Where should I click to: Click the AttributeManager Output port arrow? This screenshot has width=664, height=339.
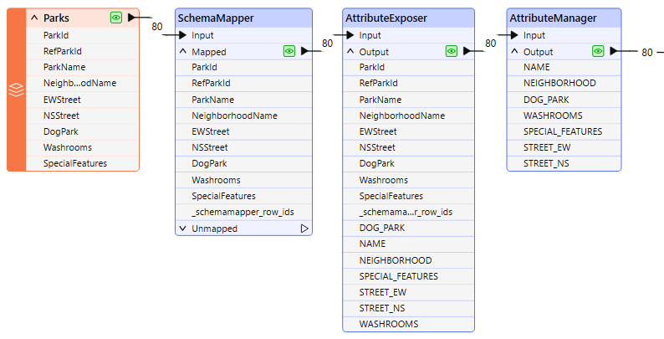tap(615, 51)
